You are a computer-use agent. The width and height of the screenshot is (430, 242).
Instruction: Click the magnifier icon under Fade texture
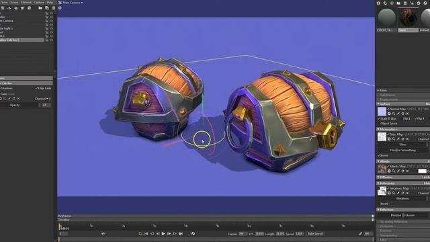pos(5,99)
